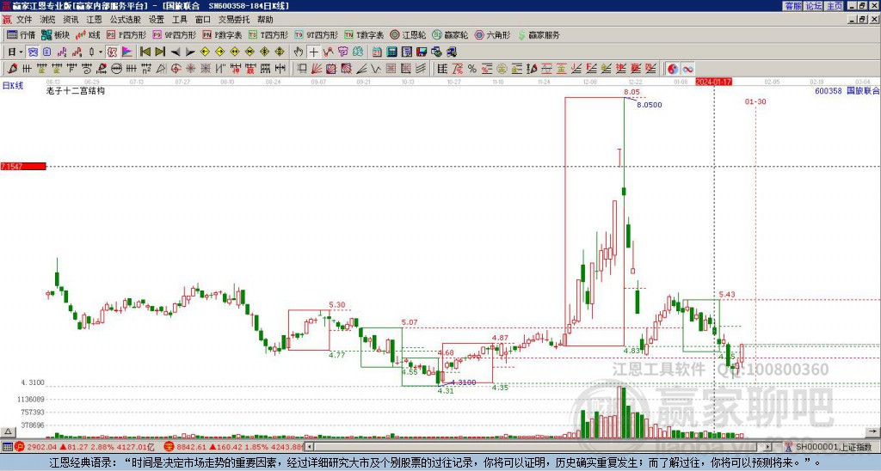Screen dimensions: 881x471
Task: Open the 帮助 menu
Action: click(x=265, y=20)
